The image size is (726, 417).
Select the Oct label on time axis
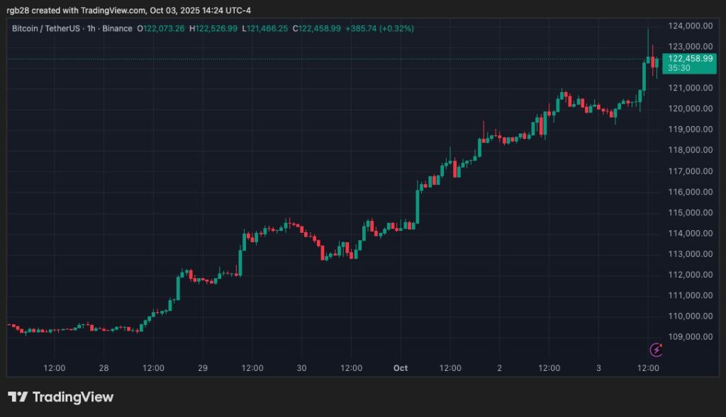tap(401, 368)
